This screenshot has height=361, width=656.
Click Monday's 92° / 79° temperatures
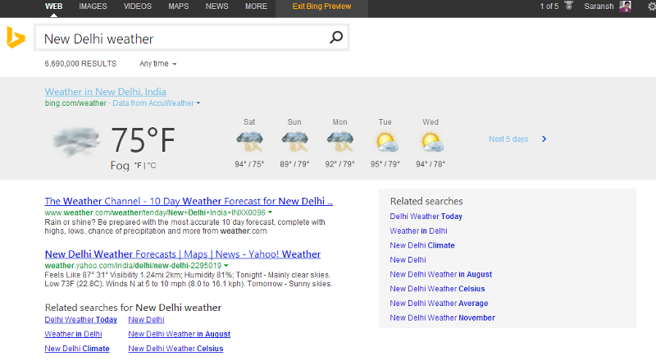pyautogui.click(x=339, y=164)
